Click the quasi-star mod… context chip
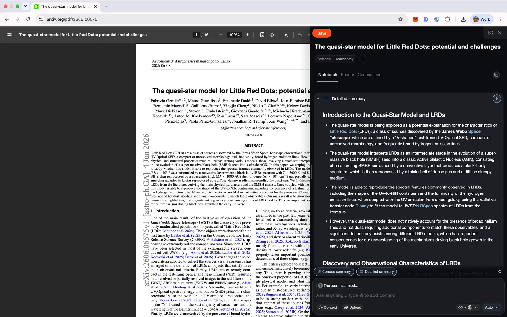Image resolution: width=507 pixels, height=317 pixels. (x=338, y=286)
